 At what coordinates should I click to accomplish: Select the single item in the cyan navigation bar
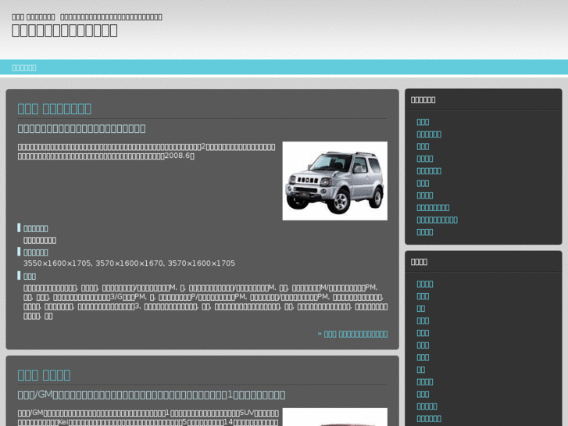pos(24,68)
